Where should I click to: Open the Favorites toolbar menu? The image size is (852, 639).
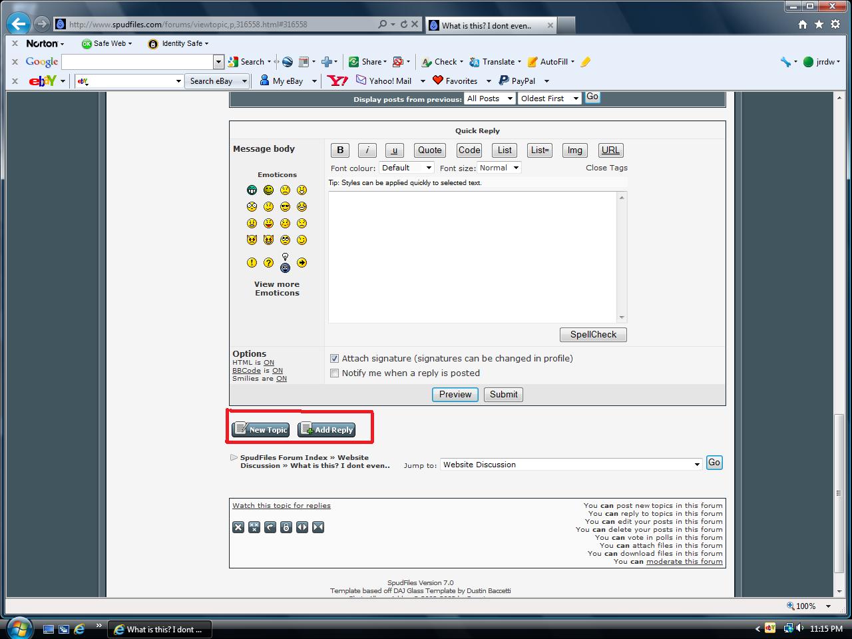pyautogui.click(x=461, y=81)
